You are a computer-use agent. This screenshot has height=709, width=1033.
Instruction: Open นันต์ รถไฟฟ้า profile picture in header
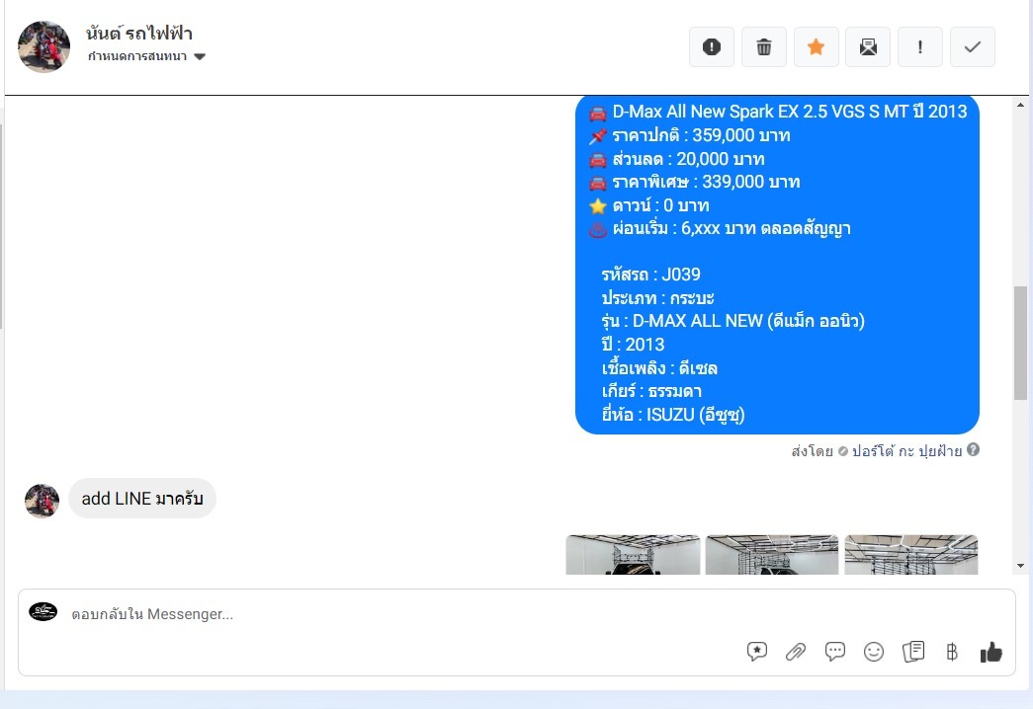(x=43, y=46)
